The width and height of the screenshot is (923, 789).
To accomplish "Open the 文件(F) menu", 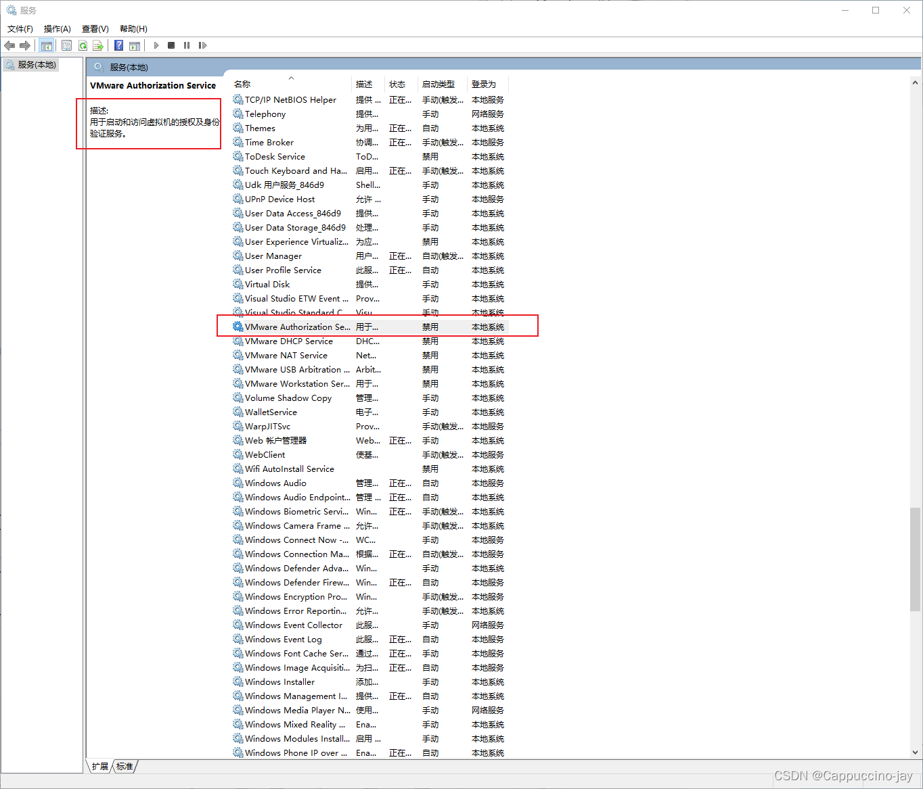I will click(20, 28).
